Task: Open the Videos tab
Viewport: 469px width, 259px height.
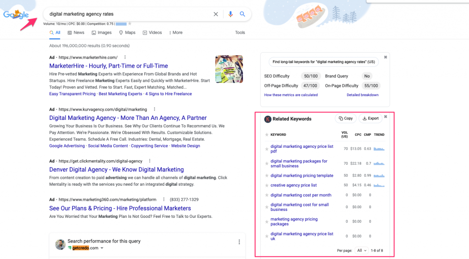Action: [x=152, y=32]
